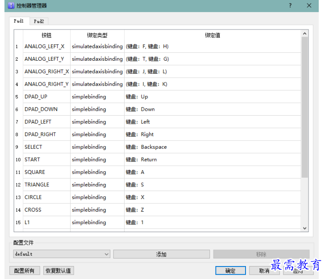Image resolution: width=325 pixels, height=279 pixels.
Task: Click the scroll down arrow of the table
Action: click(x=304, y=228)
